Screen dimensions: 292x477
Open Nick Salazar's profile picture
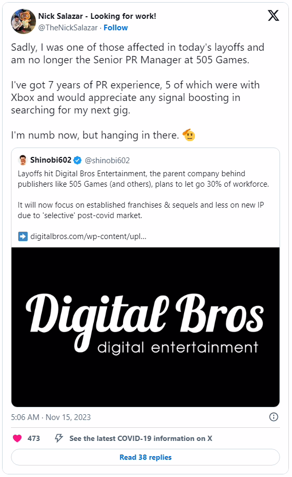pyautogui.click(x=23, y=21)
